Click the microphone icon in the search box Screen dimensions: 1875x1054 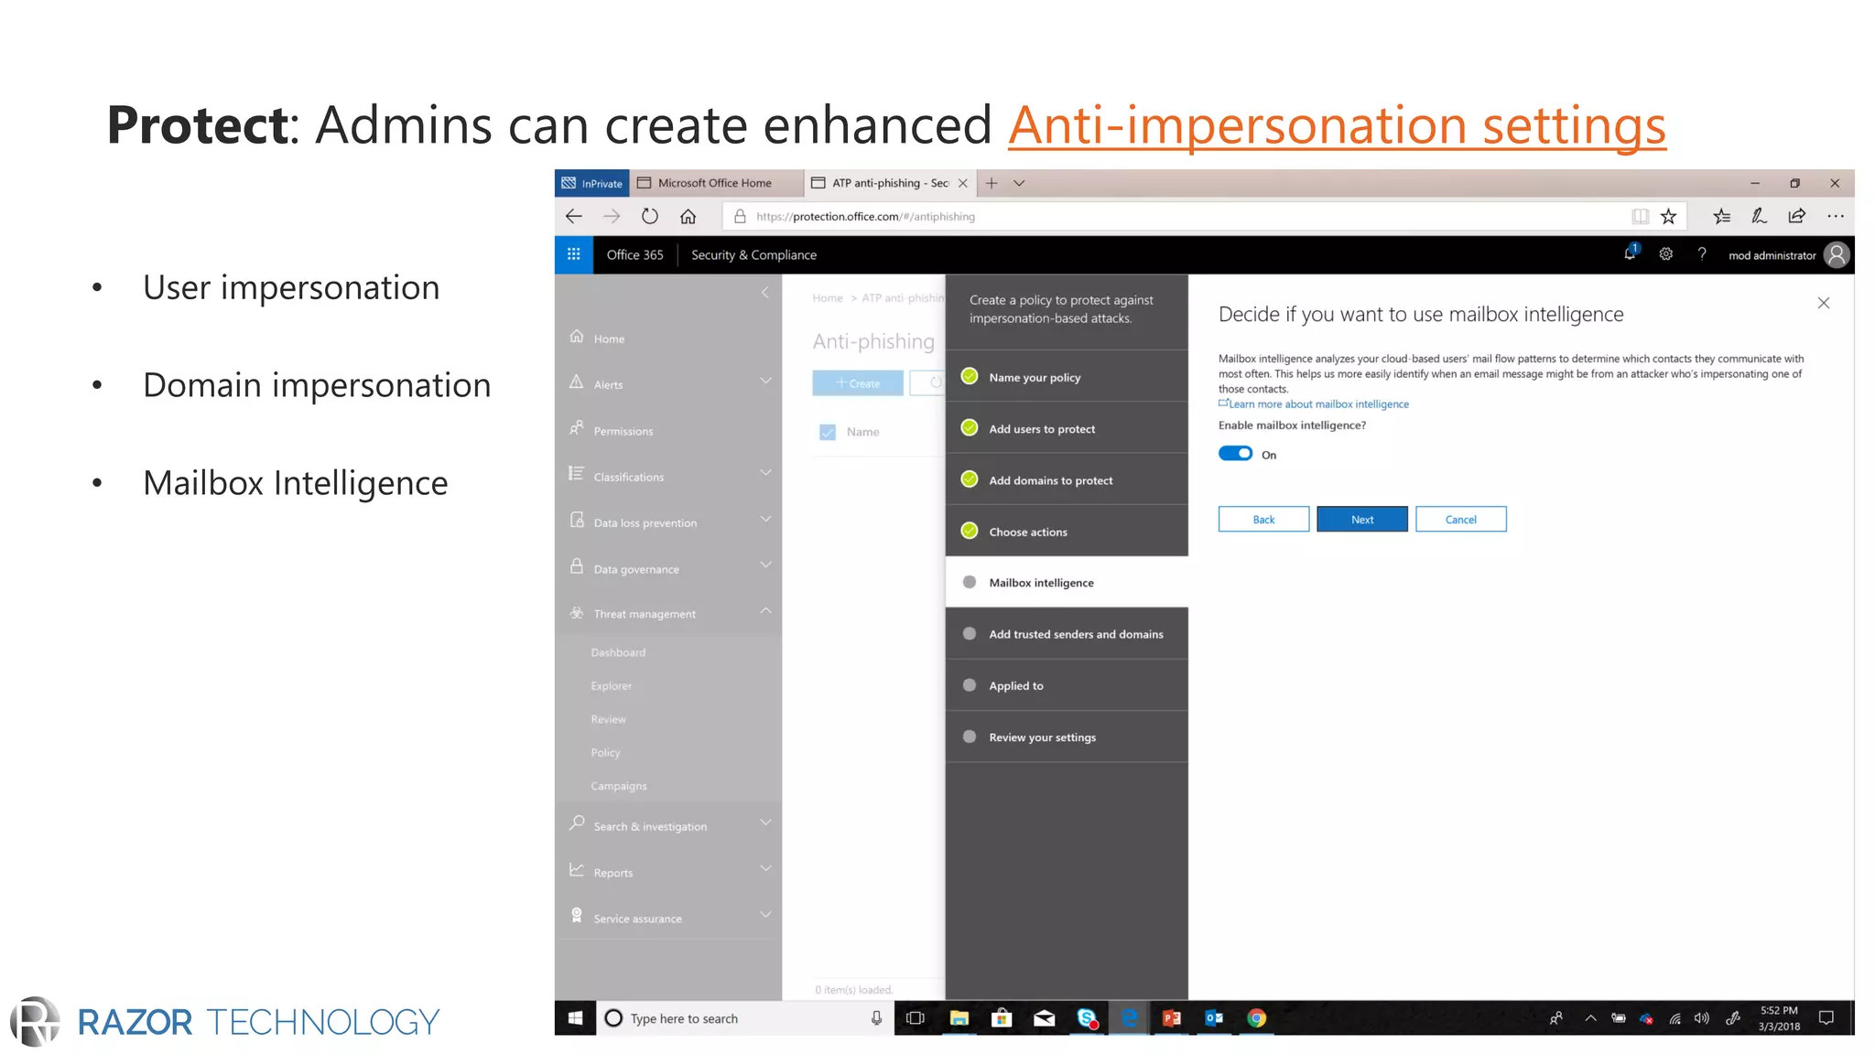[x=876, y=1017]
